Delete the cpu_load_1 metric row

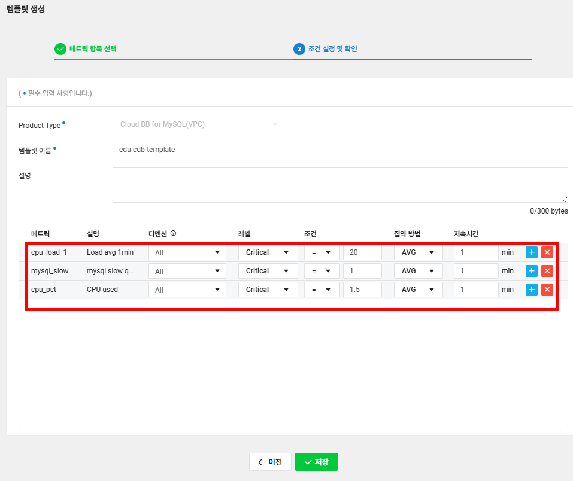coord(547,252)
